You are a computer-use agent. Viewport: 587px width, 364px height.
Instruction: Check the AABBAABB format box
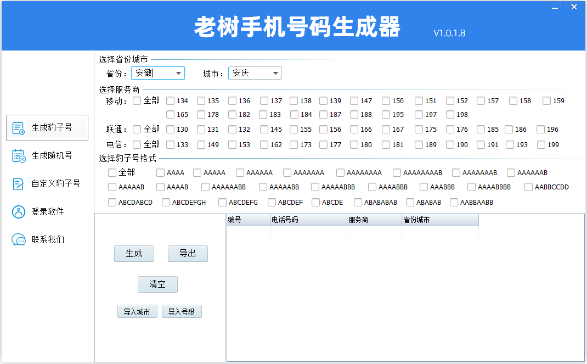454,202
